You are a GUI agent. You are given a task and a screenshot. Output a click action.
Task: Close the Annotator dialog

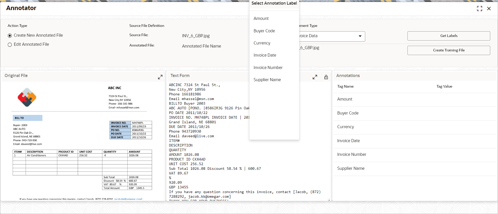tap(489, 9)
